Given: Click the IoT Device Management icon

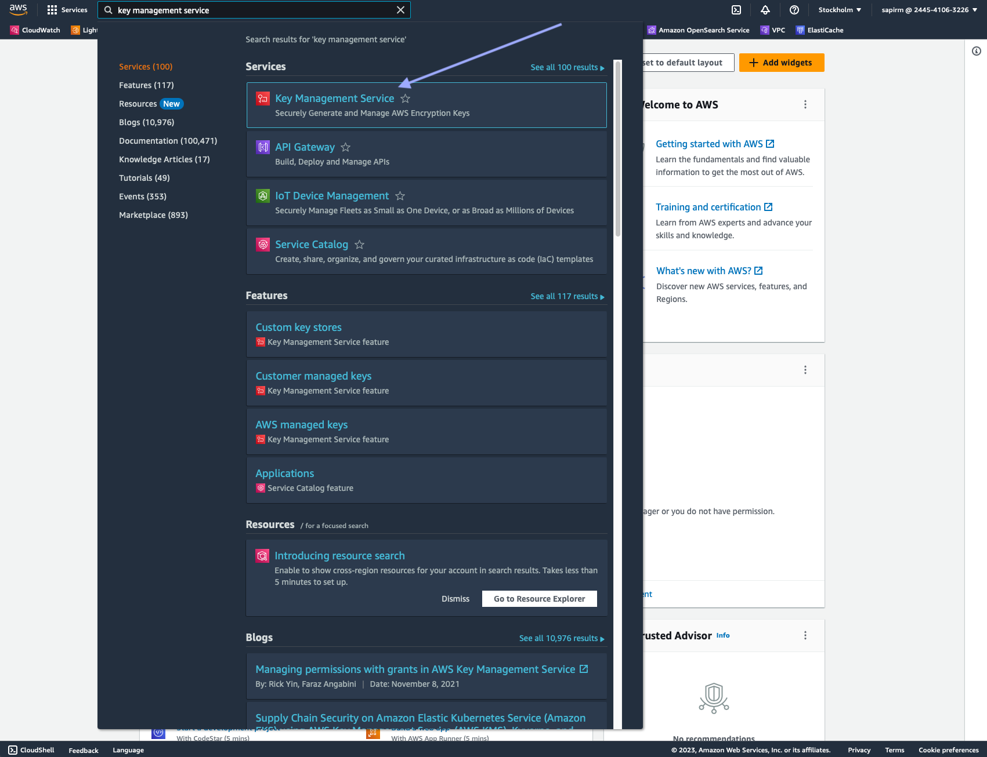Looking at the screenshot, I should [x=263, y=196].
